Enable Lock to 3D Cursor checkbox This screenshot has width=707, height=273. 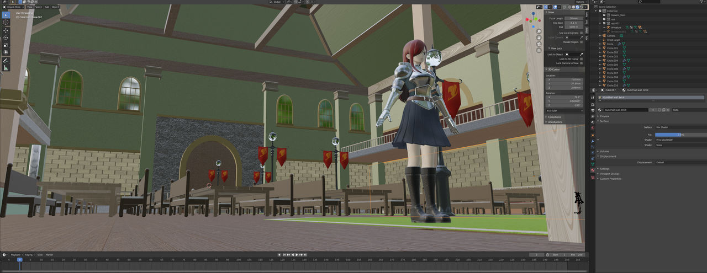582,59
